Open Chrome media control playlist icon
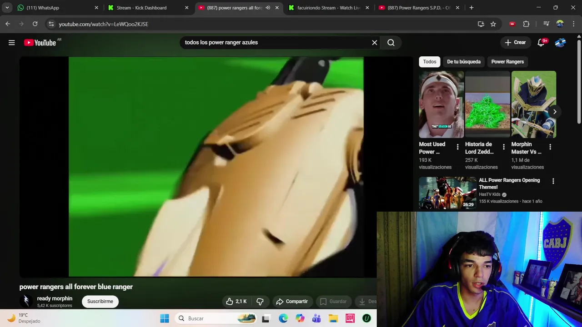582x327 pixels. [x=547, y=24]
